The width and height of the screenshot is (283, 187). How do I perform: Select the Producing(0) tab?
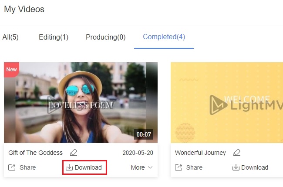click(x=105, y=37)
